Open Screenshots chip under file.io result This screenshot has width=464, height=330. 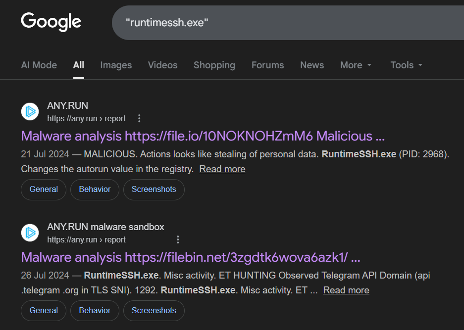(154, 189)
